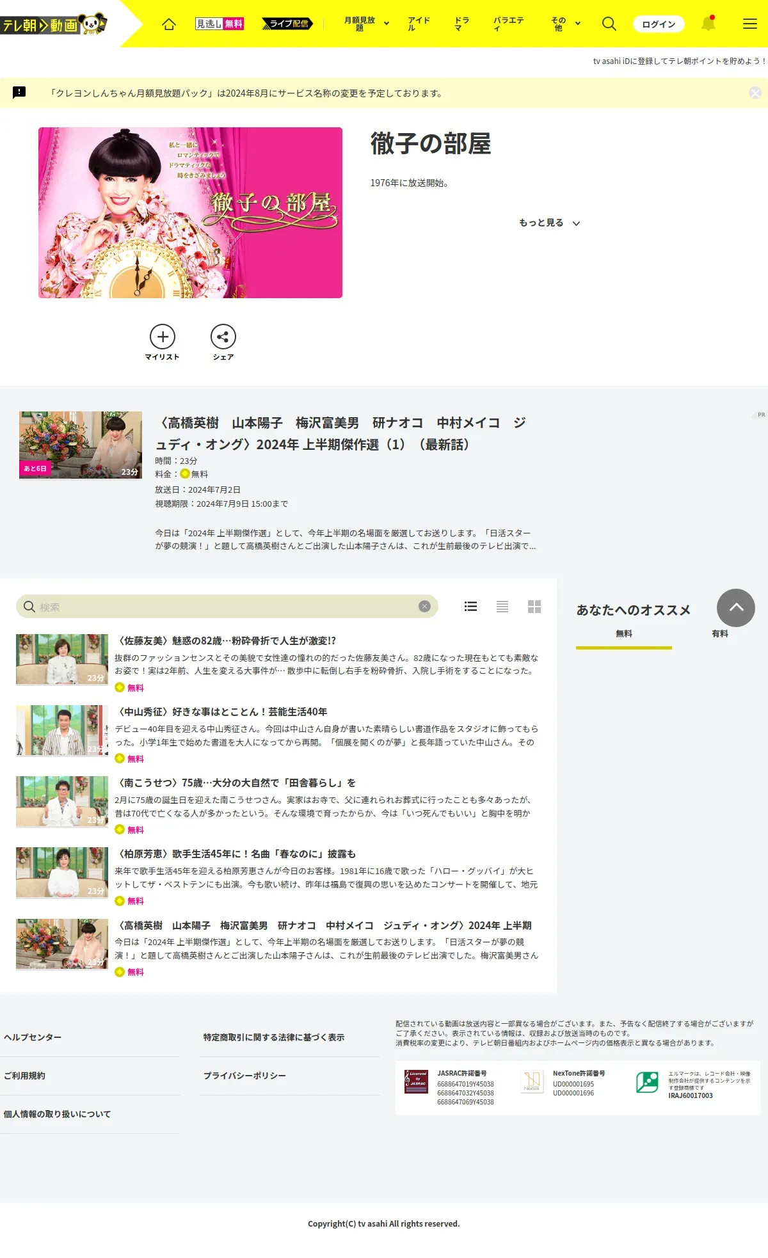Open ヘルプセンター link
Image resolution: width=768 pixels, height=1258 pixels.
[x=33, y=1037]
